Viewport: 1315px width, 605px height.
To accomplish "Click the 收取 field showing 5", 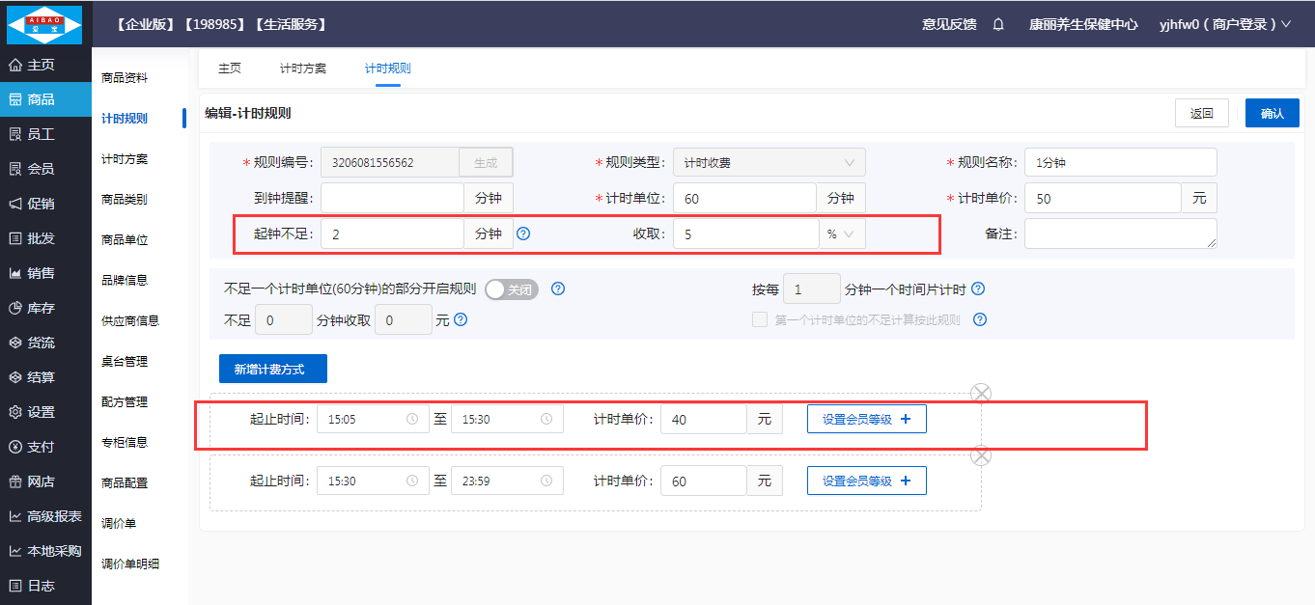I will (x=745, y=234).
